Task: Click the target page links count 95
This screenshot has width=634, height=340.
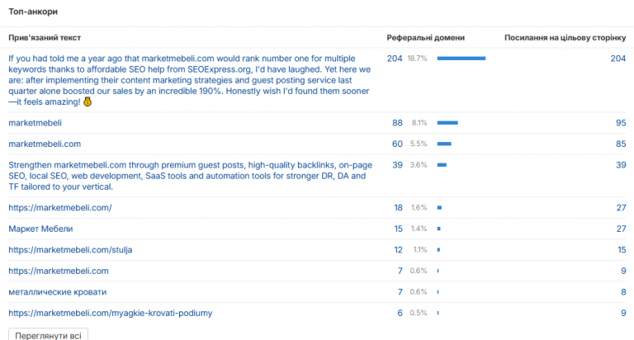Action: point(621,123)
